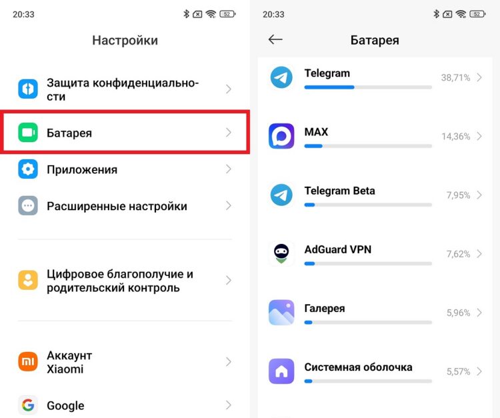Screen dimensions: 500x418
Task: Tap the Системная оболочка home icon
Action: click(281, 371)
